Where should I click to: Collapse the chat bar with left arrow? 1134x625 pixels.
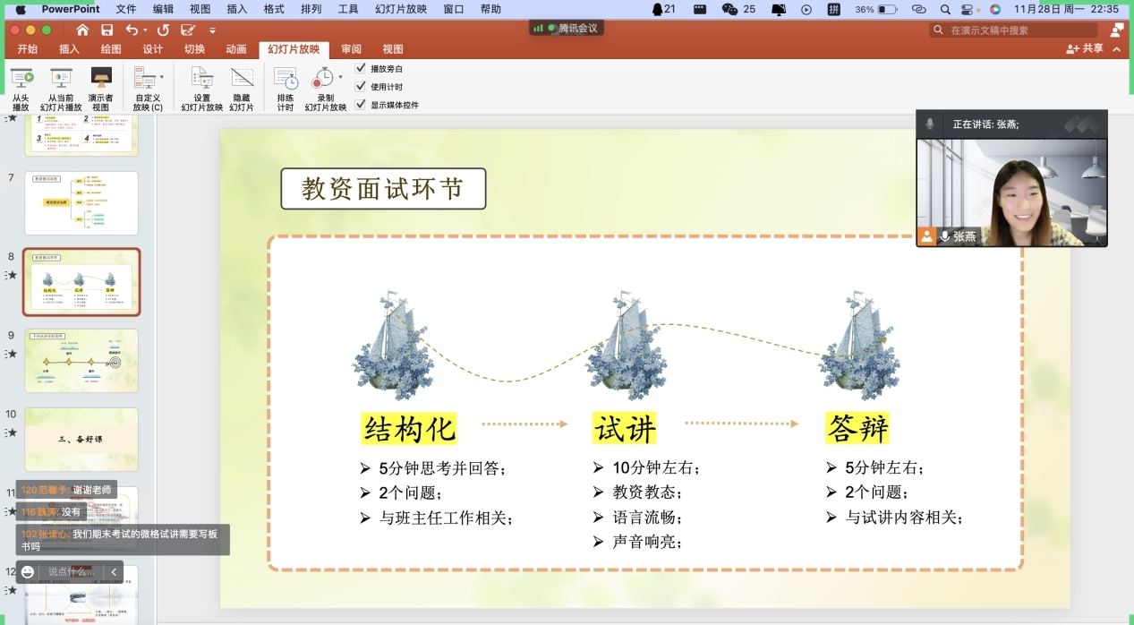pyautogui.click(x=114, y=571)
